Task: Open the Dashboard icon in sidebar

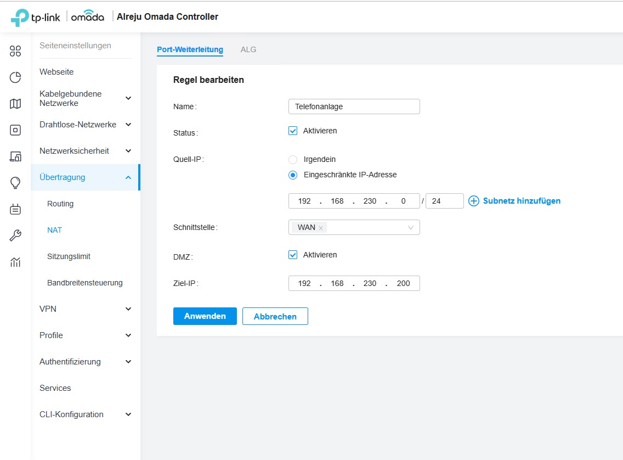Action: point(15,51)
